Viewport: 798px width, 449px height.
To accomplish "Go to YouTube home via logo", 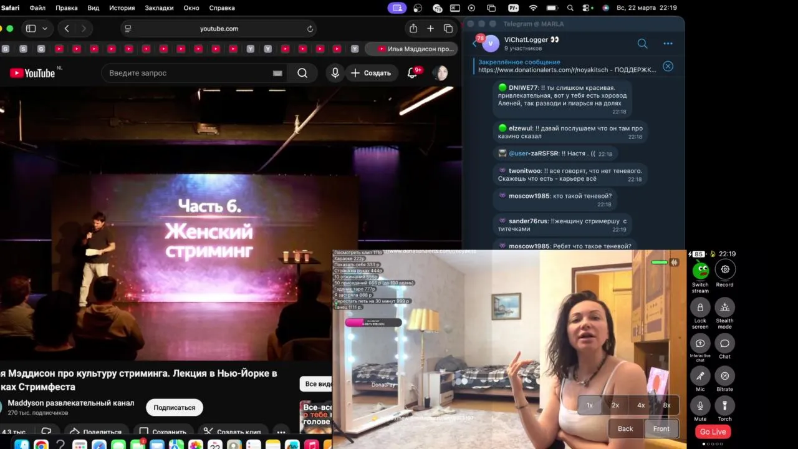I will 32,73.
